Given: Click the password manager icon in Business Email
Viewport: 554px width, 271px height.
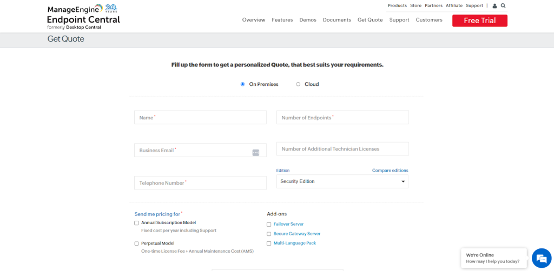Looking at the screenshot, I should point(256,153).
